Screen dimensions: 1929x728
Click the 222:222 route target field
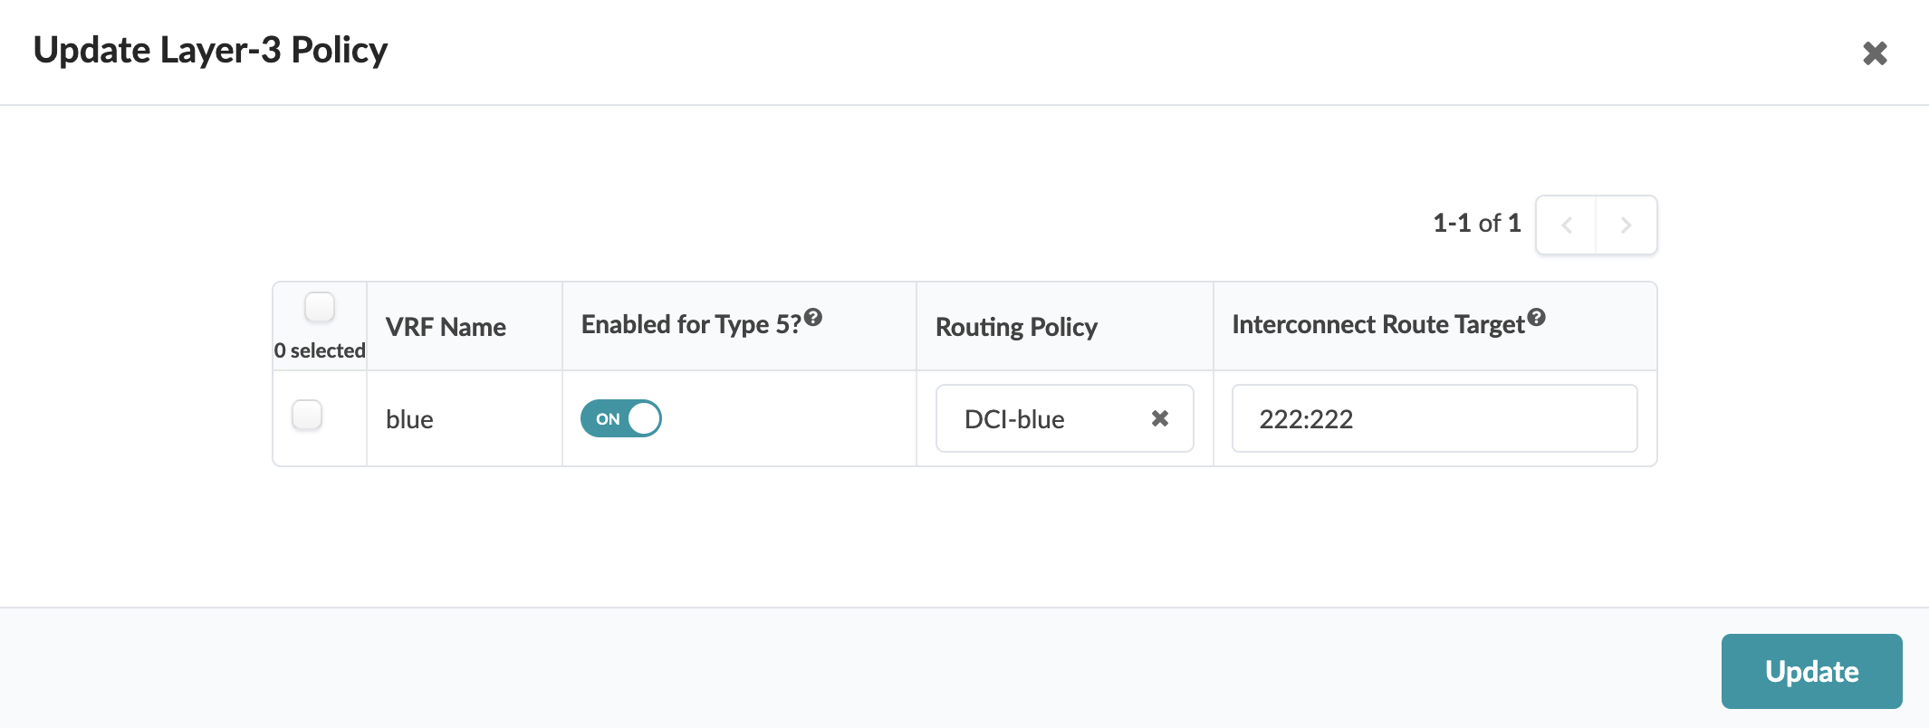click(x=1435, y=418)
